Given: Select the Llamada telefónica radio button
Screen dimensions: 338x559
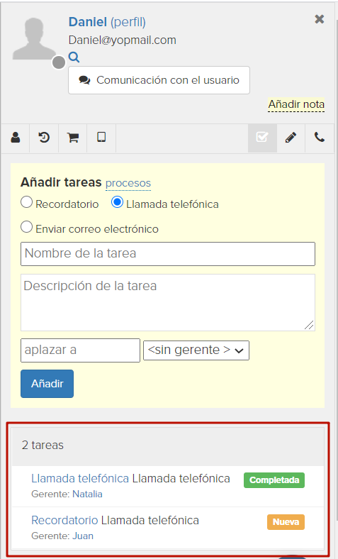Looking at the screenshot, I should [x=117, y=202].
